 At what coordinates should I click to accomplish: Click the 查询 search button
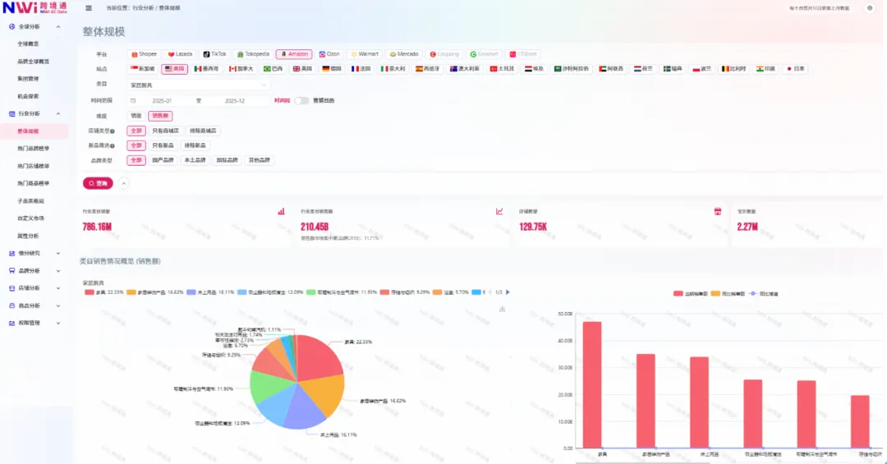[98, 183]
